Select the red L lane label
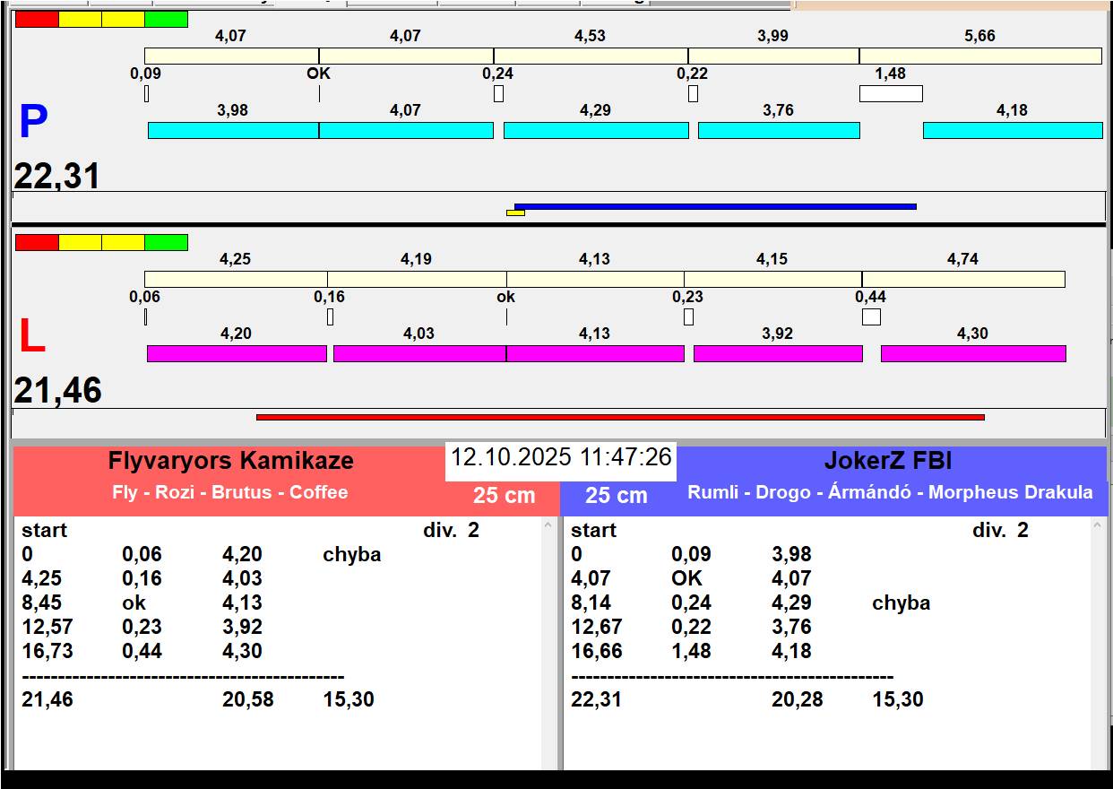Image resolution: width=1113 pixels, height=789 pixels. coord(31,336)
